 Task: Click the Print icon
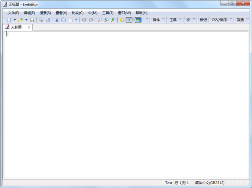click(x=41, y=20)
